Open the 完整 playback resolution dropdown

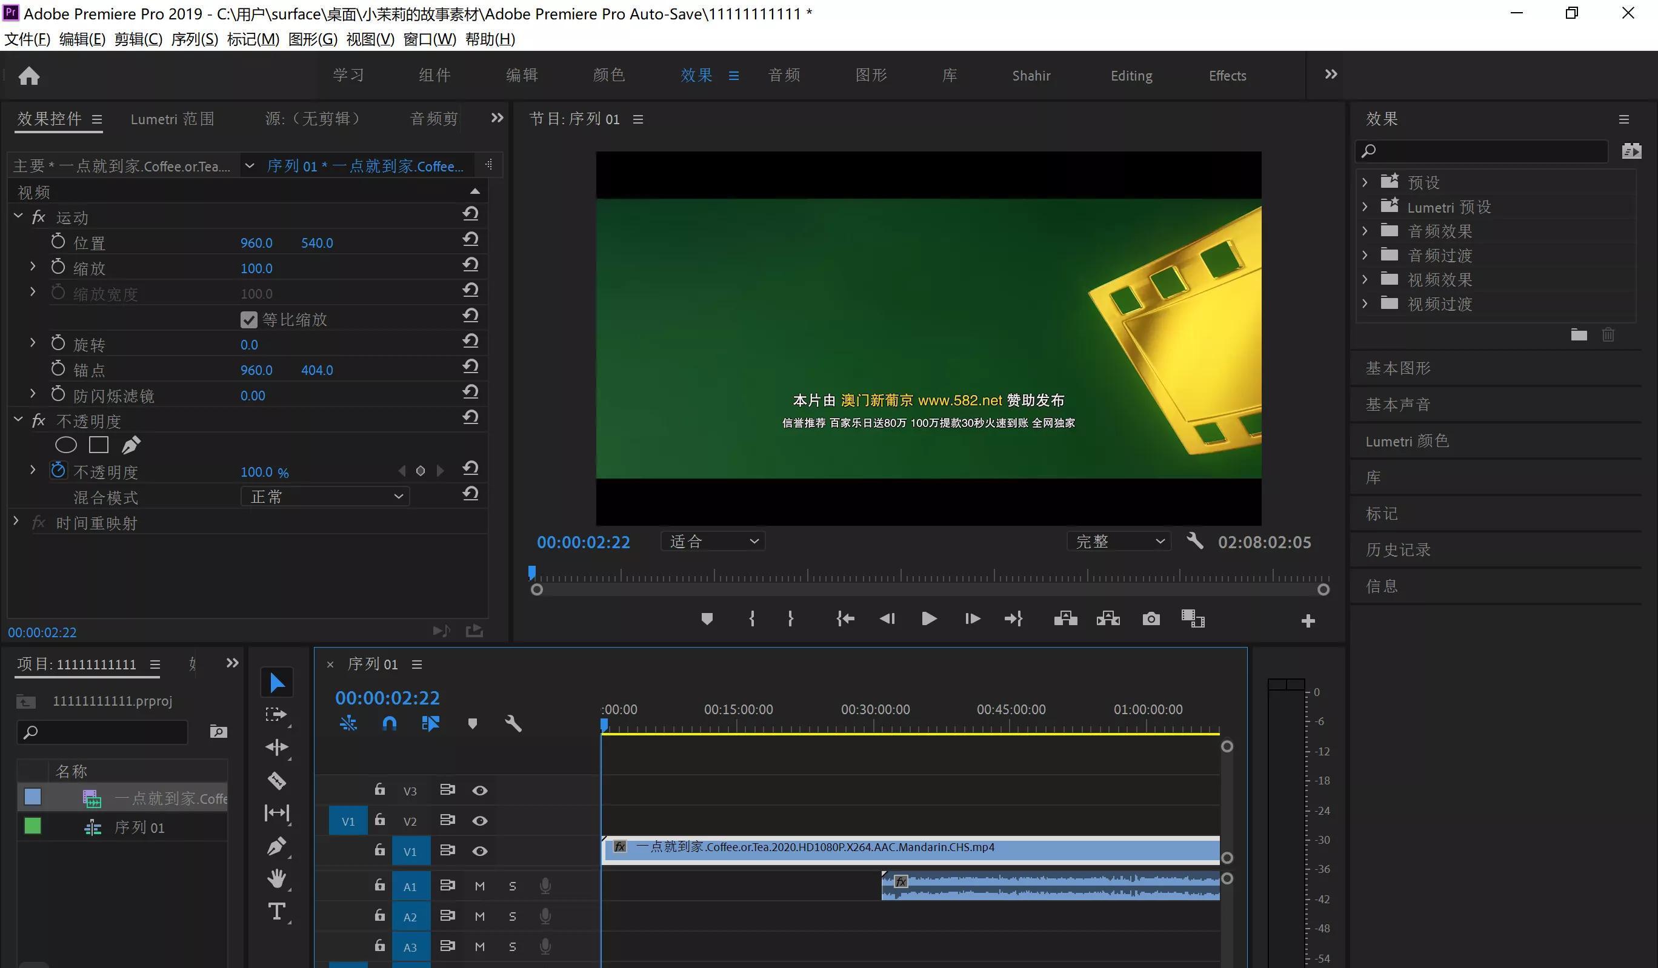pyautogui.click(x=1119, y=541)
